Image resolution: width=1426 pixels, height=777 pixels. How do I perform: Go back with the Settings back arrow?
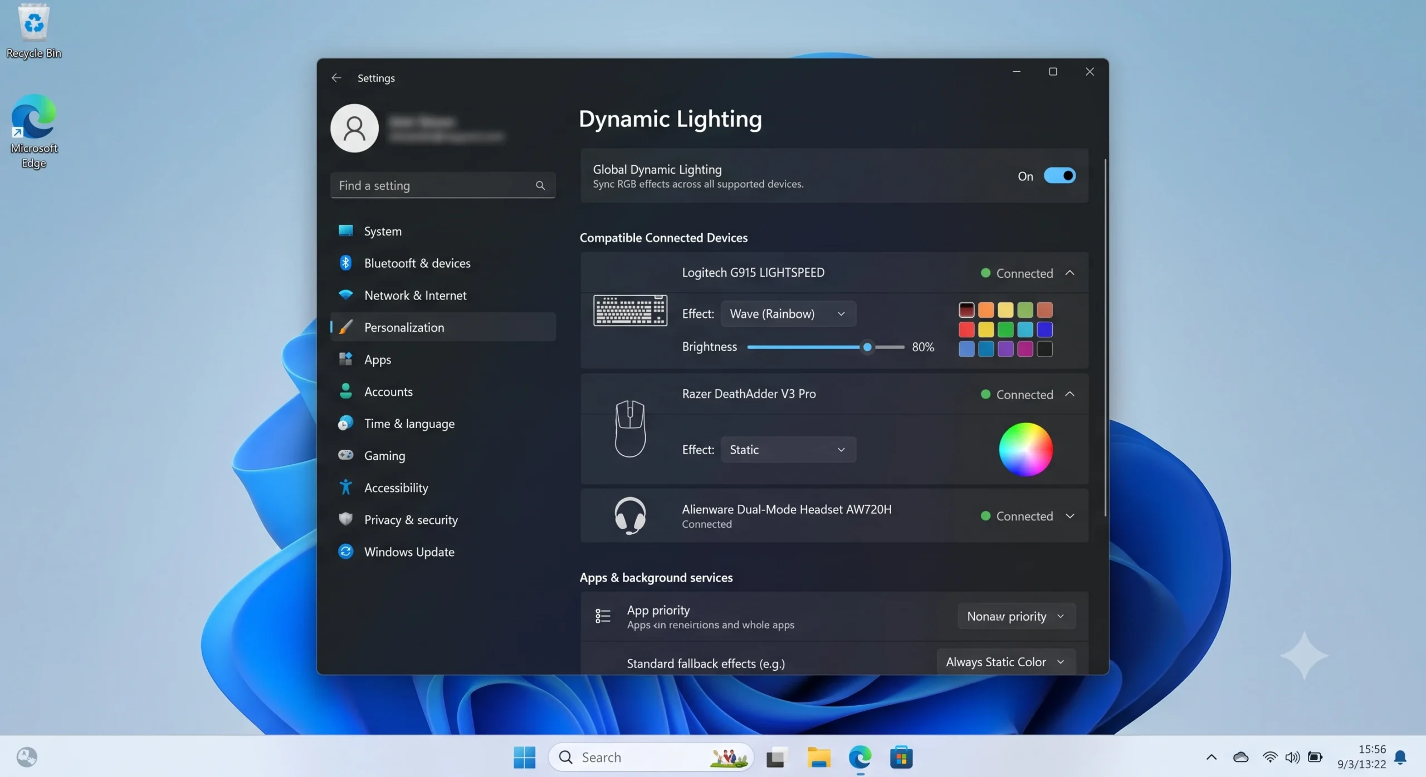point(336,78)
